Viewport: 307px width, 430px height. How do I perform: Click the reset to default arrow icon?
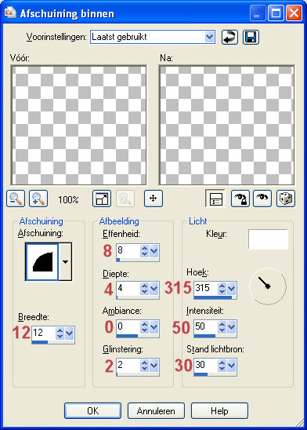click(229, 37)
